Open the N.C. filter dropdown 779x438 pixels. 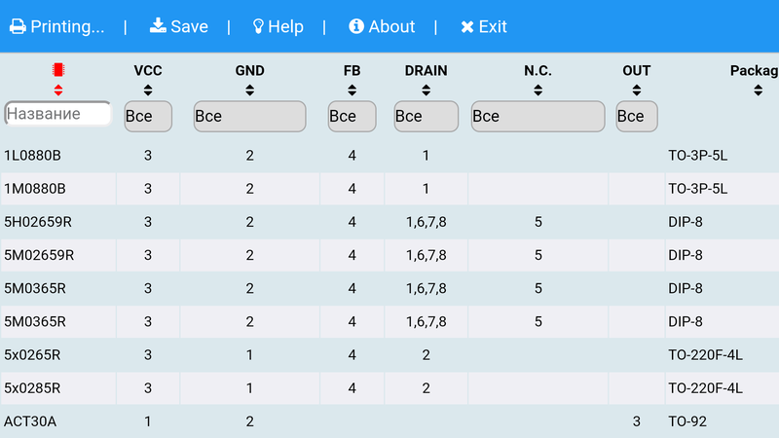538,116
